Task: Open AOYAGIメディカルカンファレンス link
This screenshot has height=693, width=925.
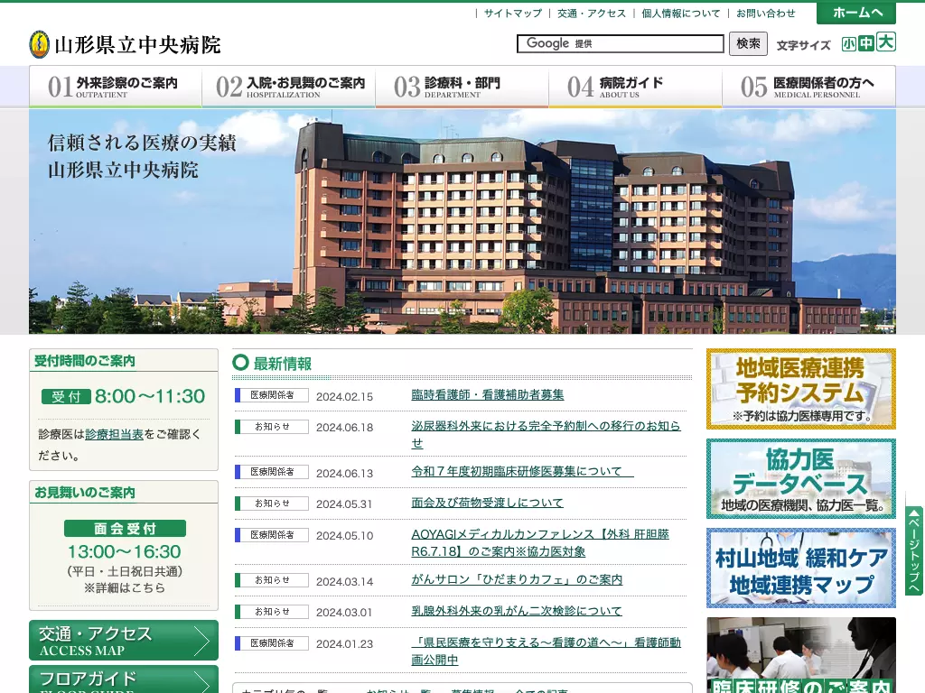Action: 540,542
